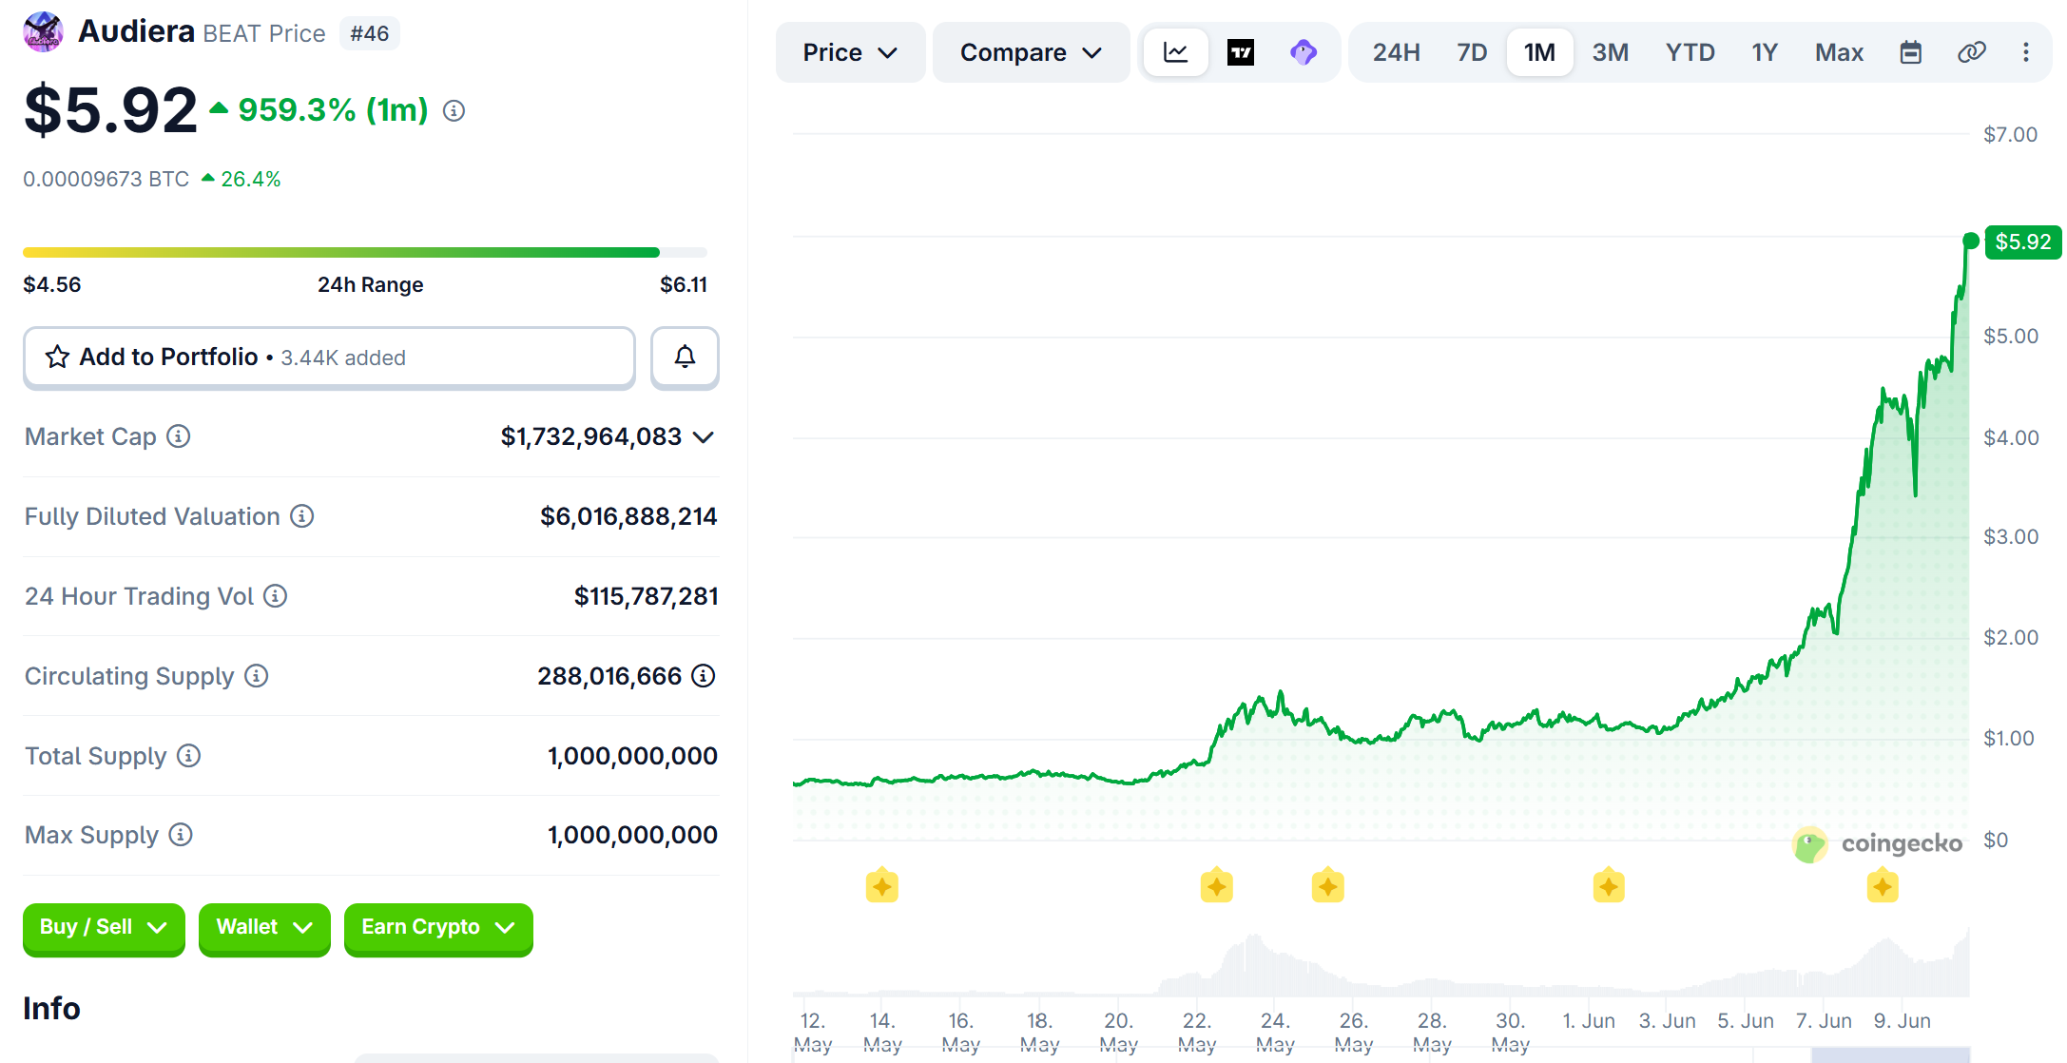Click the Info section heading

tap(51, 1008)
